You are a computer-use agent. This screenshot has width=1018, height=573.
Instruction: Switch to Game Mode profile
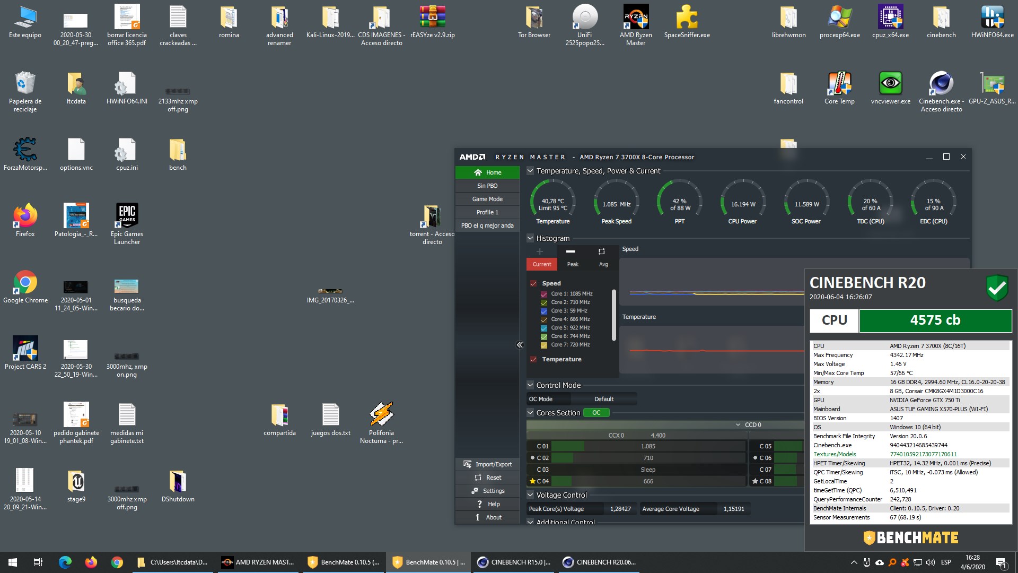(x=487, y=199)
